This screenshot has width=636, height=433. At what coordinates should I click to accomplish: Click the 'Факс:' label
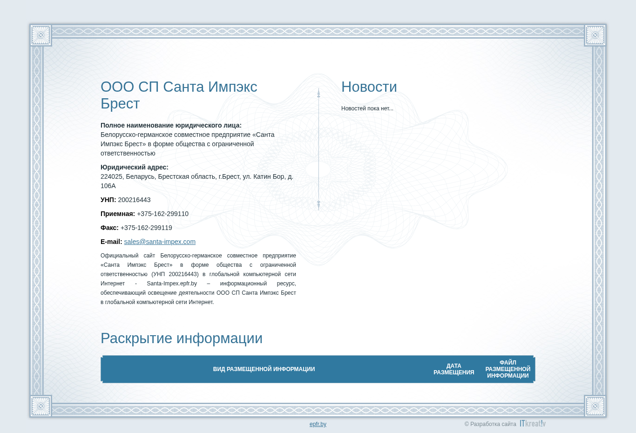[x=109, y=228]
